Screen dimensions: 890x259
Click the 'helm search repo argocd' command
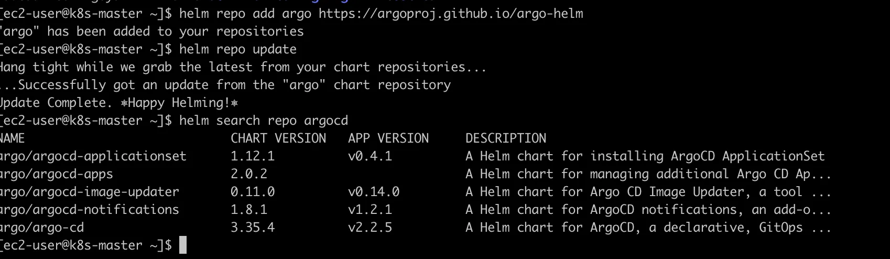pos(264,121)
